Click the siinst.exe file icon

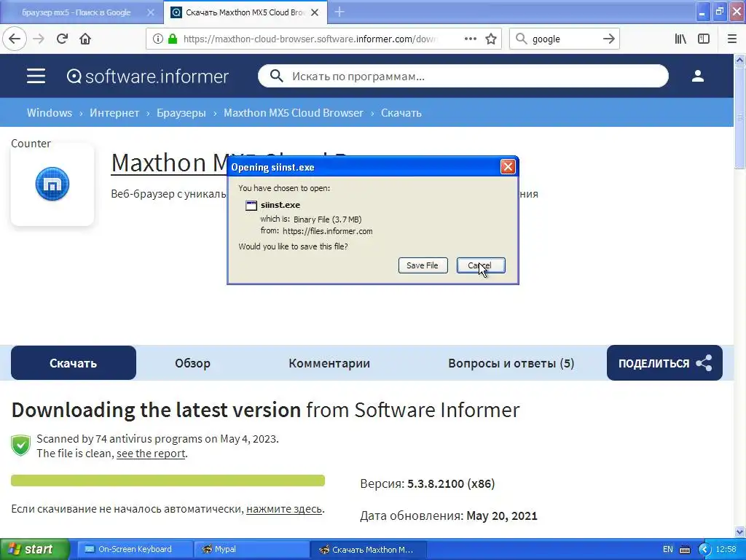click(251, 205)
